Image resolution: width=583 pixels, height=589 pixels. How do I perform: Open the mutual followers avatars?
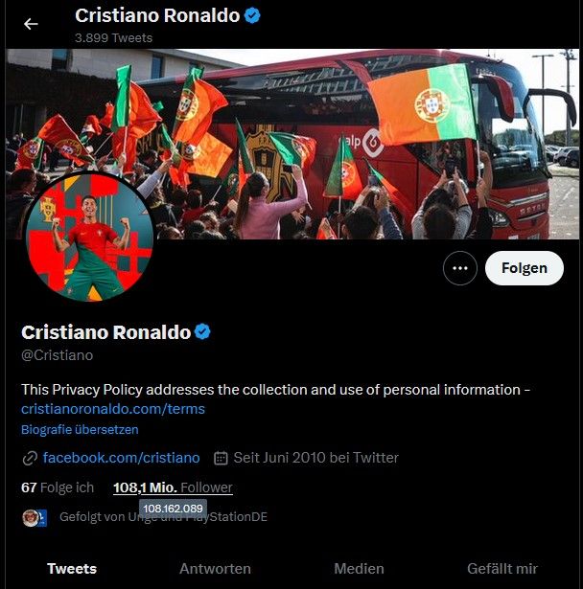pyautogui.click(x=35, y=517)
